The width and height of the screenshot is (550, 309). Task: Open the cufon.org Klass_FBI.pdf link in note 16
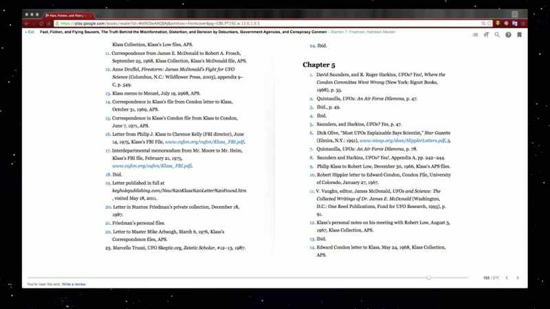pyautogui.click(x=204, y=142)
